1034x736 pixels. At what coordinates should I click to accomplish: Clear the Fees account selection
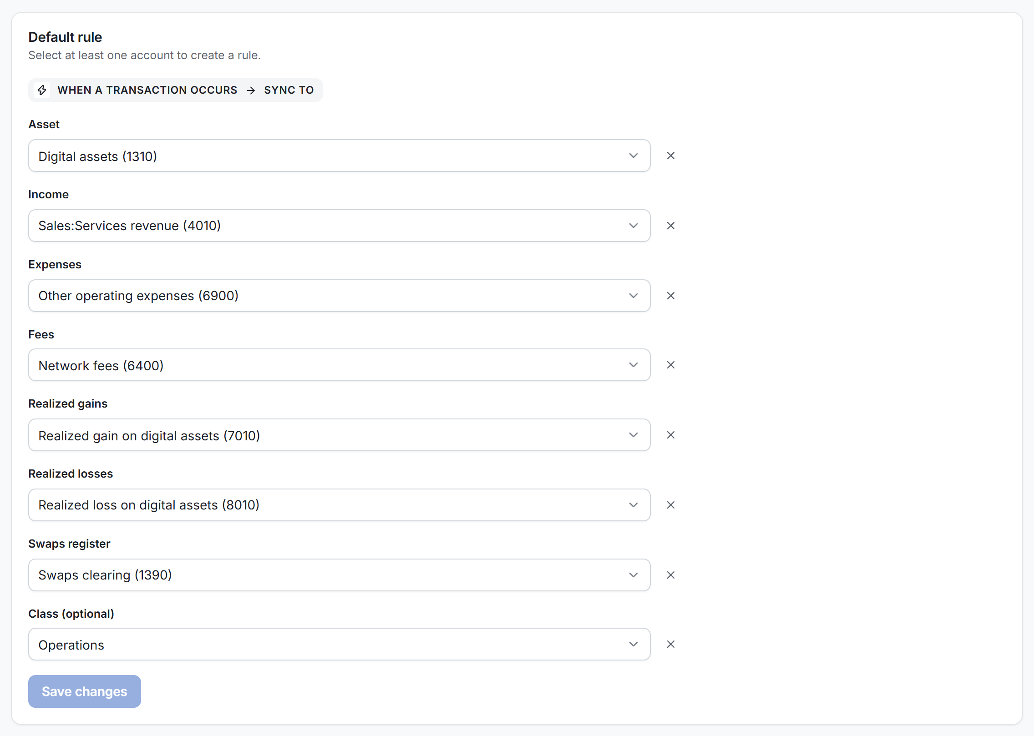[670, 365]
